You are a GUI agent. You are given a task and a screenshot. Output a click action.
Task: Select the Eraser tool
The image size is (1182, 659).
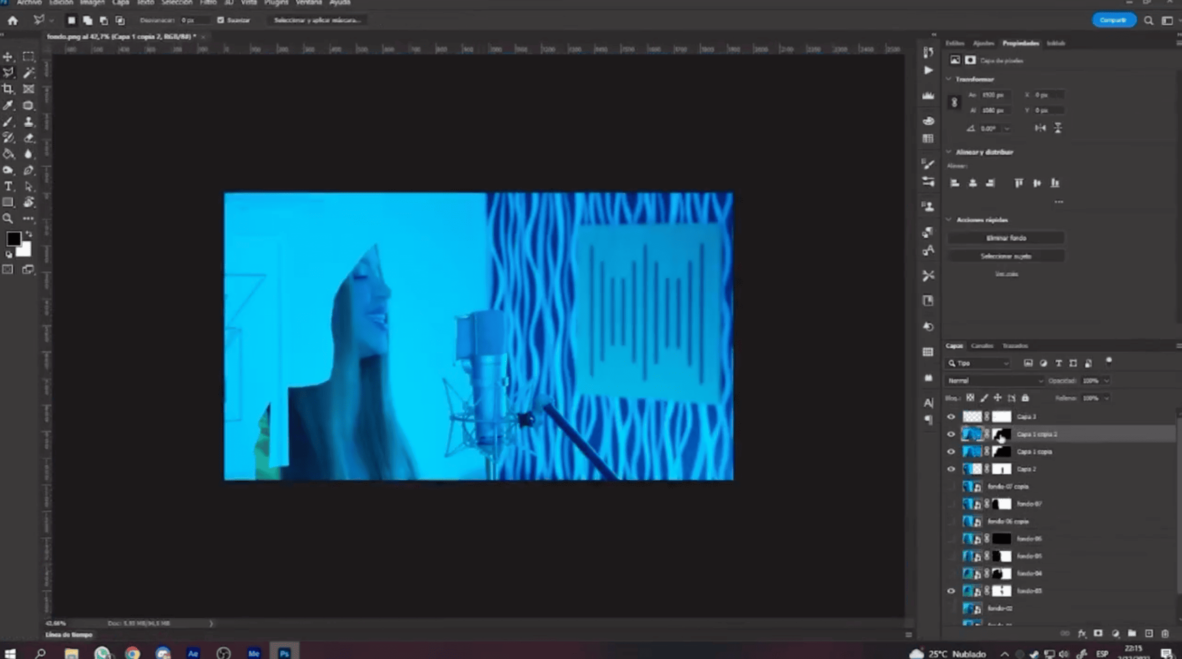(x=28, y=138)
